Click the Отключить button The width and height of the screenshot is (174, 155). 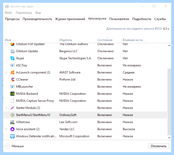click(x=159, y=146)
